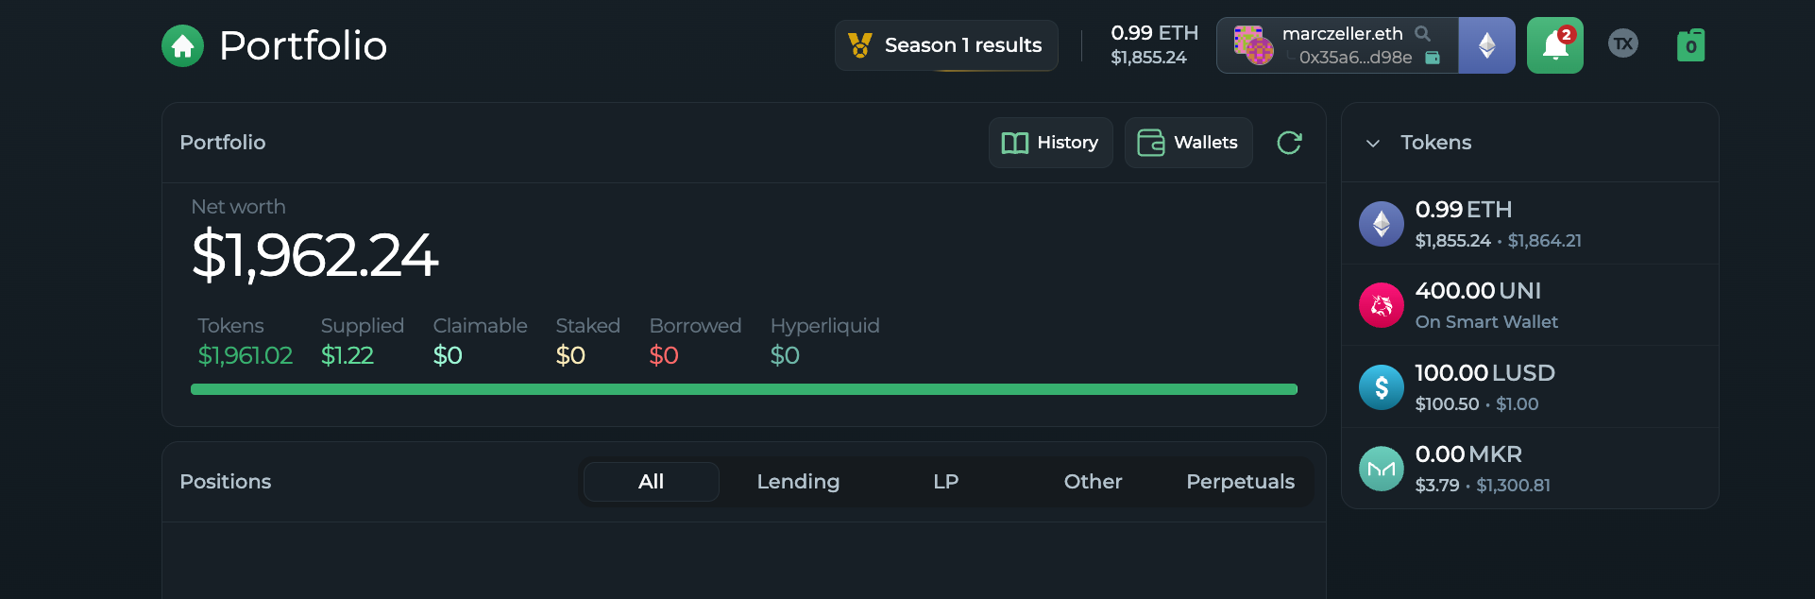Open the Wallets button

click(x=1188, y=143)
